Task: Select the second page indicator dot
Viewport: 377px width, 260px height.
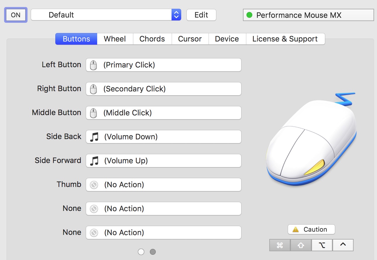Action: pyautogui.click(x=153, y=252)
